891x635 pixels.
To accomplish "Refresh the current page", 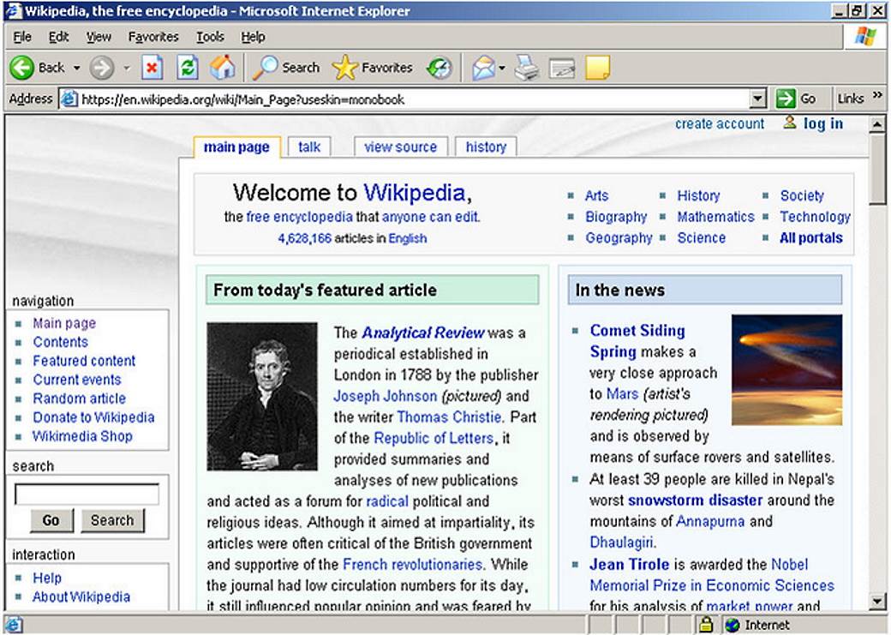I will tap(188, 67).
